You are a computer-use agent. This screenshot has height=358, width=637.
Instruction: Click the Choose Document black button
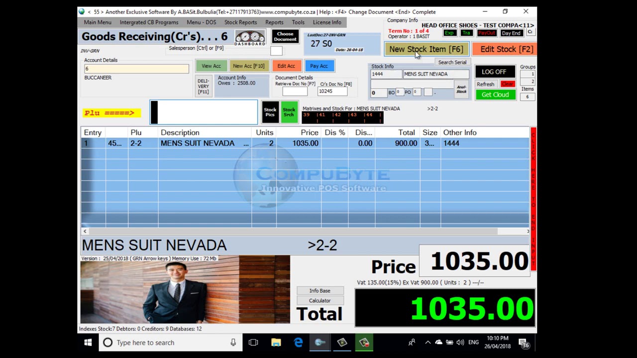[x=285, y=36]
